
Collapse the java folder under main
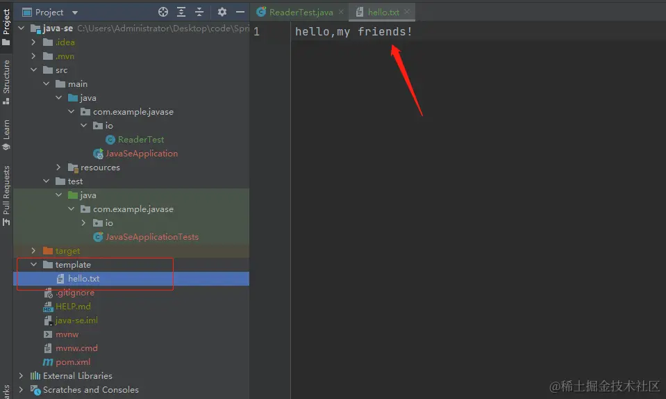pyautogui.click(x=58, y=98)
